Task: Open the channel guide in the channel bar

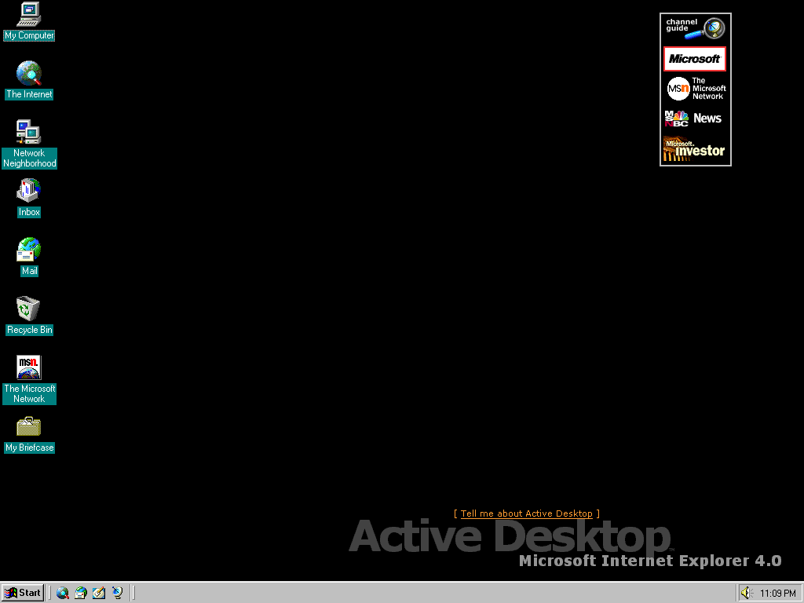Action: [696, 29]
